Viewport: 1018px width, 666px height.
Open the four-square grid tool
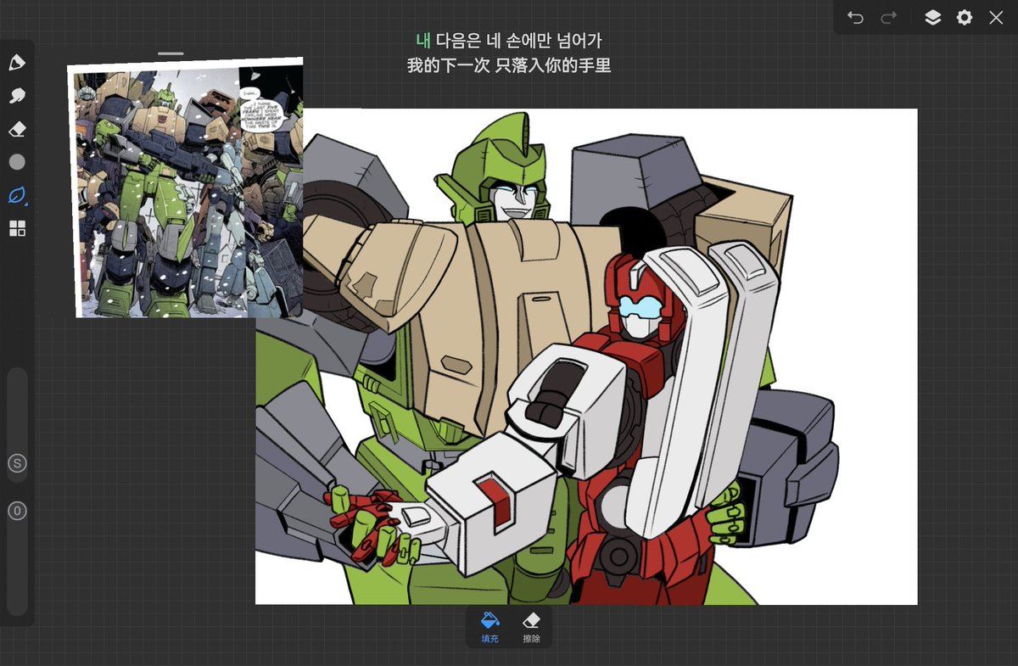click(x=17, y=228)
